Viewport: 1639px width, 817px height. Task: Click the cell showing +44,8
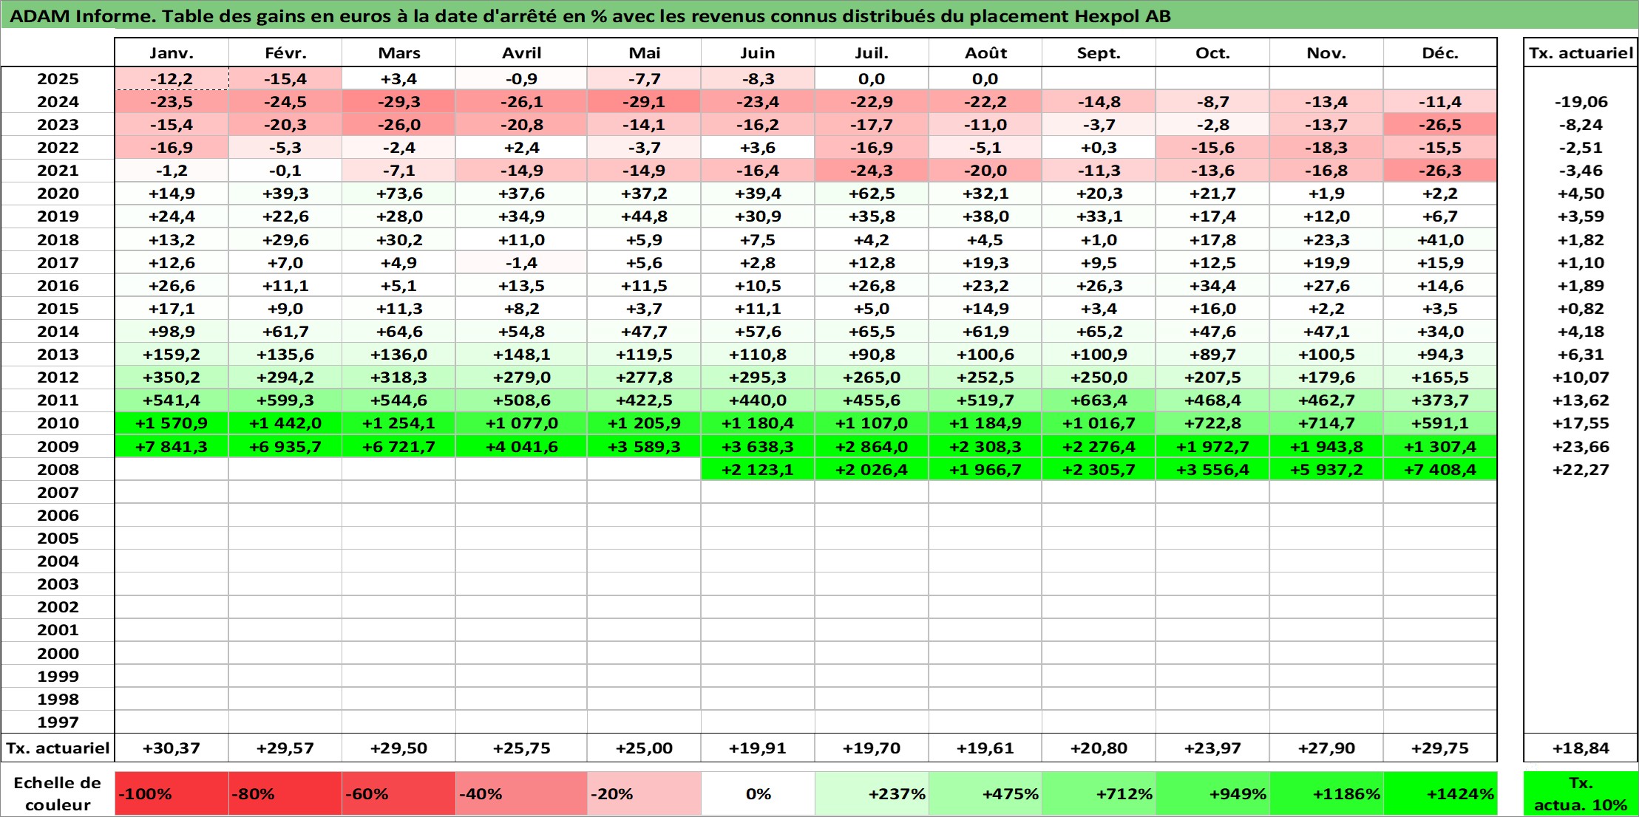point(644,216)
